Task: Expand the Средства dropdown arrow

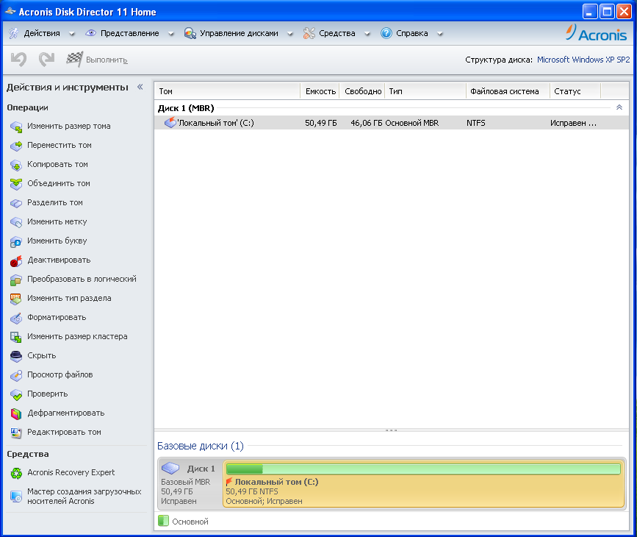Action: point(367,34)
